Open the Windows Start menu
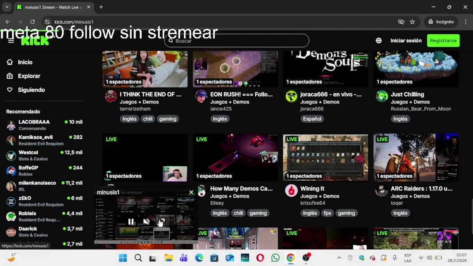Image resolution: width=473 pixels, height=266 pixels. (123, 258)
